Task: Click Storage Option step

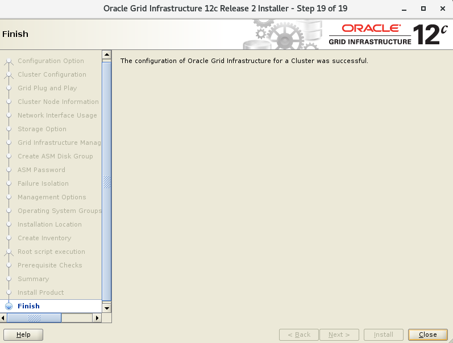Action: (x=42, y=129)
